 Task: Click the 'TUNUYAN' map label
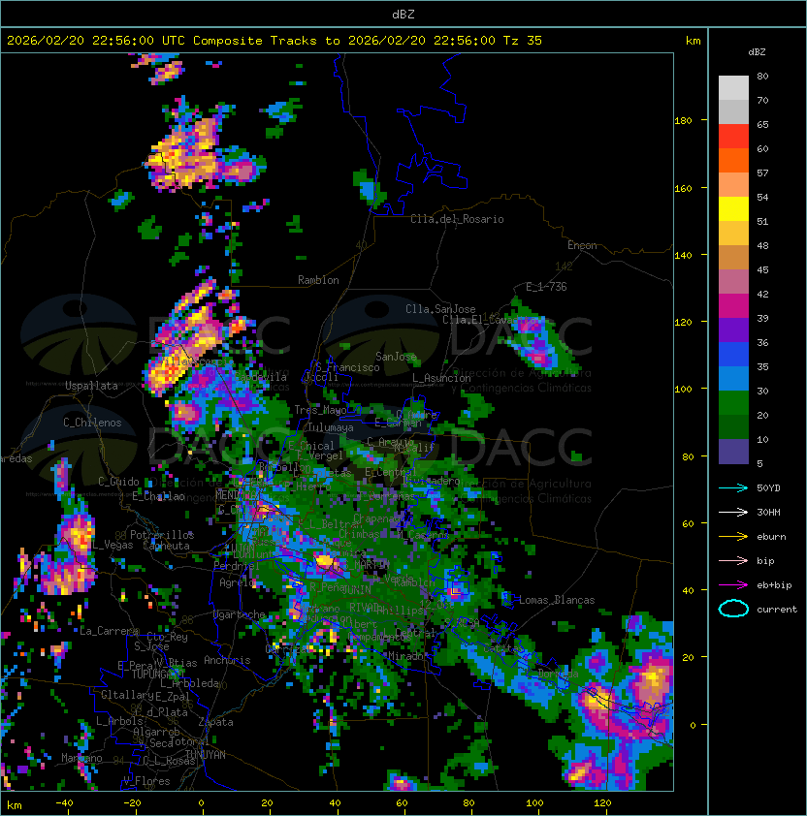pyautogui.click(x=206, y=755)
